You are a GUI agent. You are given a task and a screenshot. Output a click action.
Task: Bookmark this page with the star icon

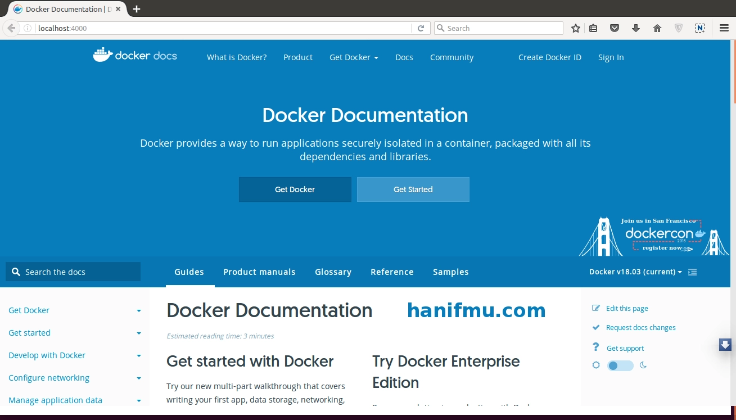[575, 28]
